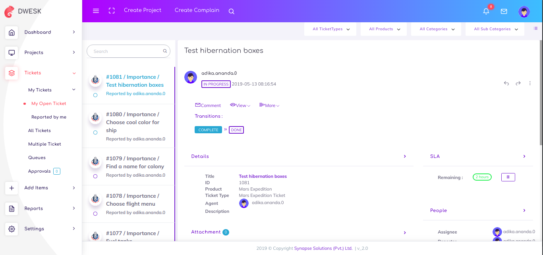Image resolution: width=543 pixels, height=255 pixels.
Task: Open the All TicketTypes dropdown
Action: (331, 29)
